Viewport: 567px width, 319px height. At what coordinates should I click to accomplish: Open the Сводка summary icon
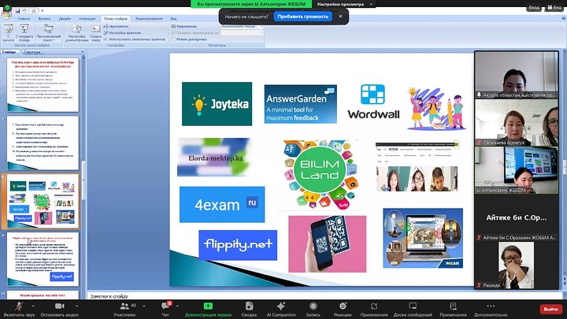[249, 306]
